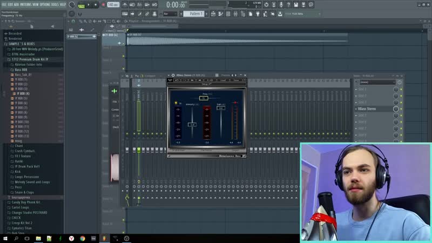Image resolution: width=432 pixels, height=243 pixels.
Task: Click the Save button in RBass plugin
Action: [x=235, y=80]
